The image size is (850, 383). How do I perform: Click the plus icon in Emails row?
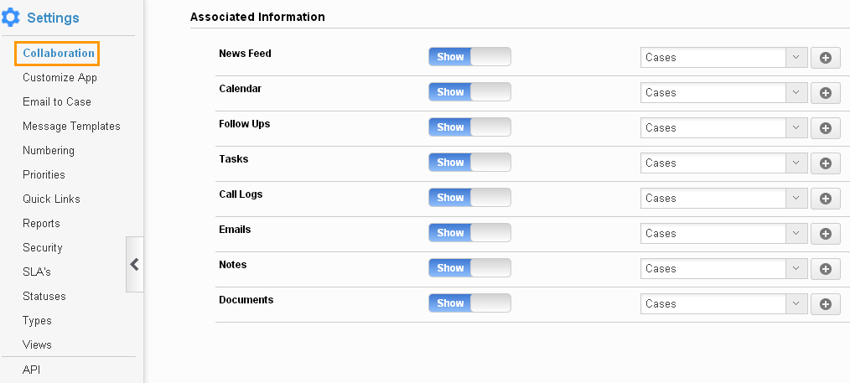pos(825,234)
